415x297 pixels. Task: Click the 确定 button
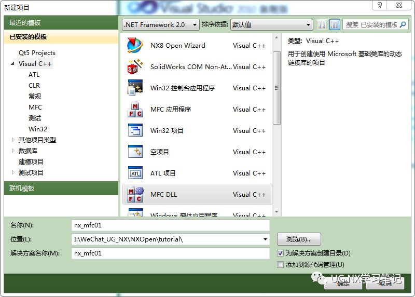pos(343,283)
